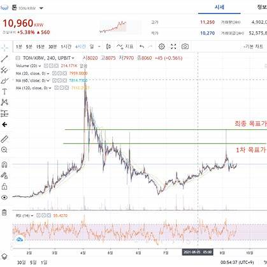Switch to the 시세 tab
The width and height of the screenshot is (267, 267).
point(219,7)
